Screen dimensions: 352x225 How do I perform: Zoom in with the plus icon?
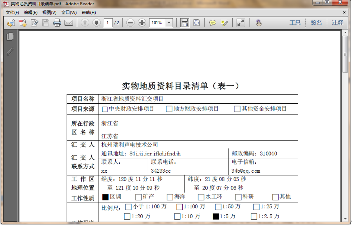tap(142, 23)
